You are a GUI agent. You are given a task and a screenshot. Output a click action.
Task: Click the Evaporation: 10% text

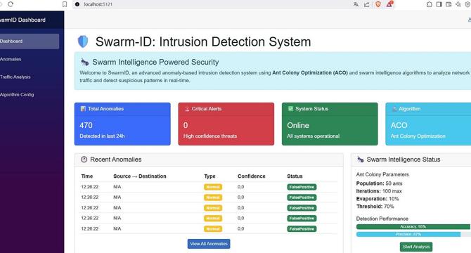[x=378, y=199]
